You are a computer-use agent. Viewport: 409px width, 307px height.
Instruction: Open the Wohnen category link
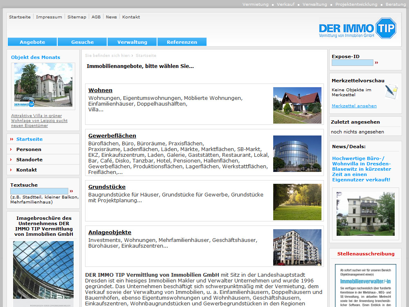click(101, 90)
